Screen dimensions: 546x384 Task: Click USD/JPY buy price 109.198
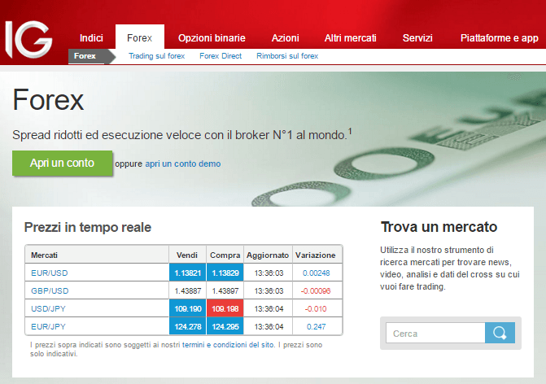[225, 308]
